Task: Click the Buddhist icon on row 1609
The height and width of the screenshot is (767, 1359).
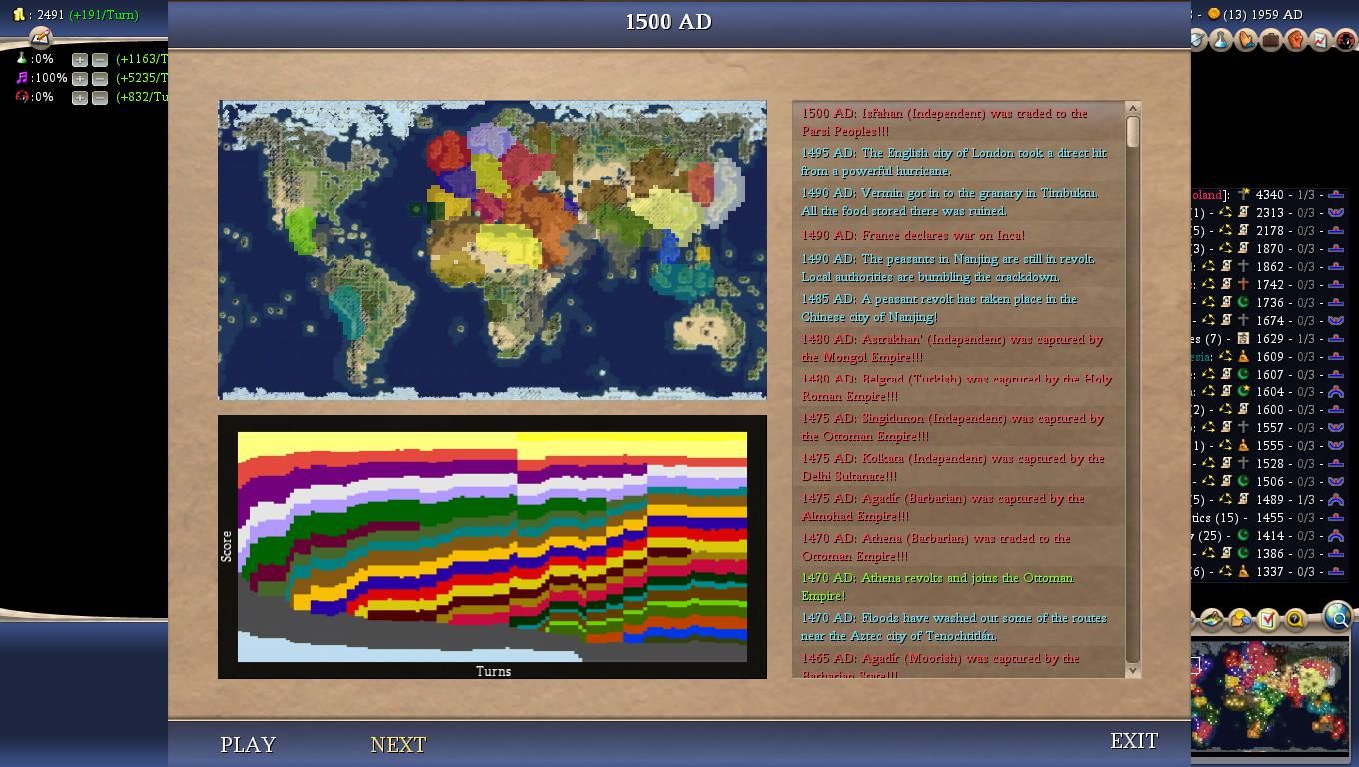Action: click(x=1243, y=357)
